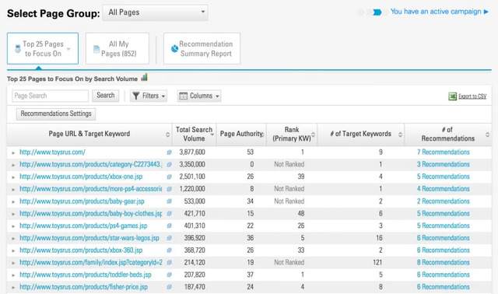Viewport: 498px width, 294px height.
Task: Open the 8 Recommendations link
Action: pyautogui.click(x=443, y=263)
